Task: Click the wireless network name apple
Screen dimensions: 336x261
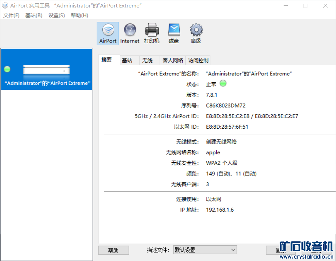Action: click(x=213, y=152)
